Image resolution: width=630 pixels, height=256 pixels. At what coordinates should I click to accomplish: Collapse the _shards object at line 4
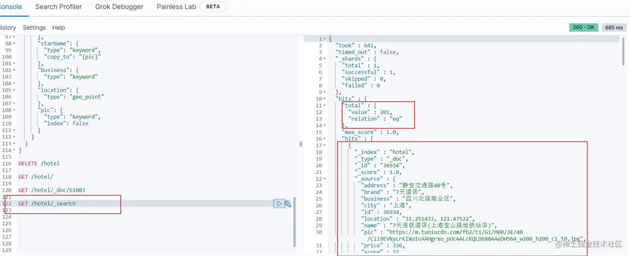[x=325, y=59]
